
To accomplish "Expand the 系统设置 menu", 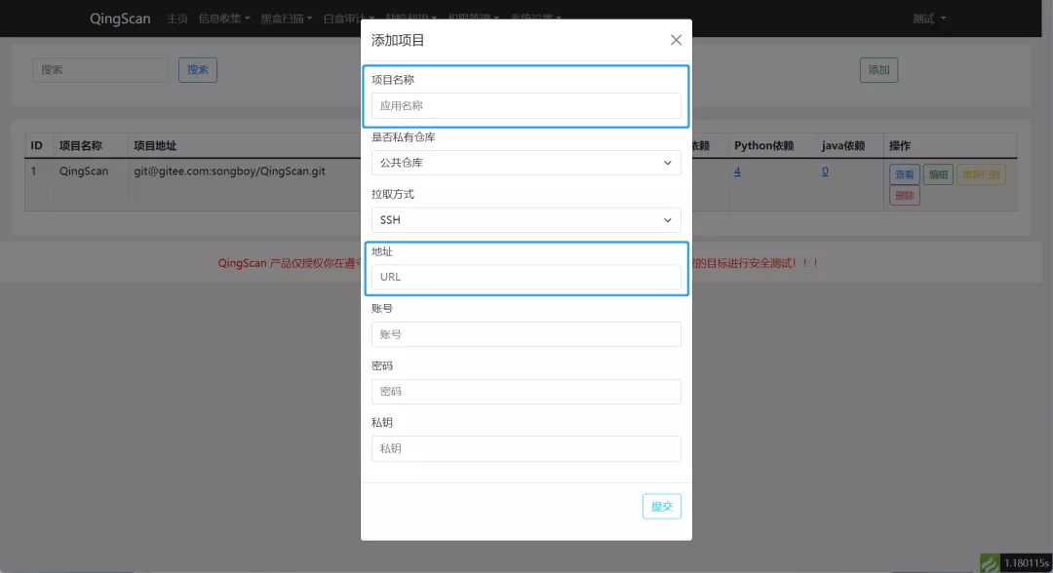I will (534, 18).
